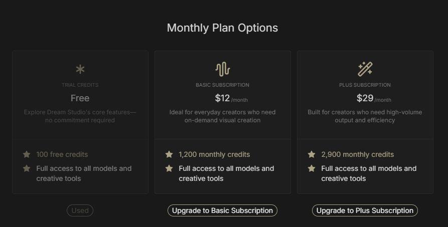Click the Free price label
This screenshot has height=227, width=448.
point(80,98)
